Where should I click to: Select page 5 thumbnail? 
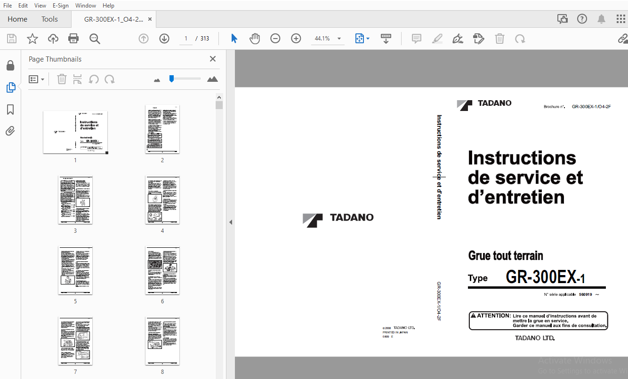[x=75, y=270]
